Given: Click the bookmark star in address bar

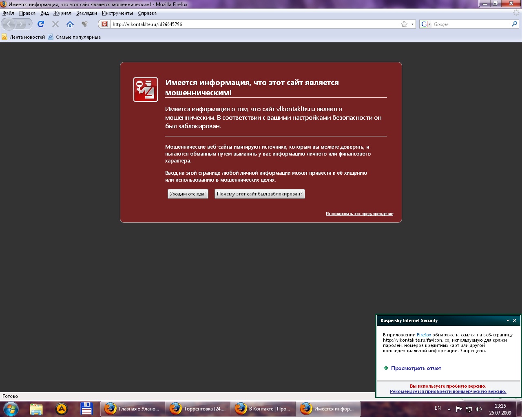Looking at the screenshot, I should pos(404,24).
